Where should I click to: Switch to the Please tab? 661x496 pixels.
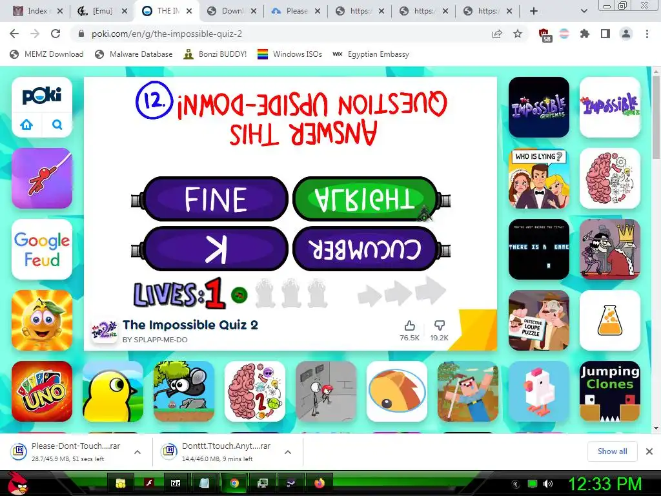tap(296, 11)
